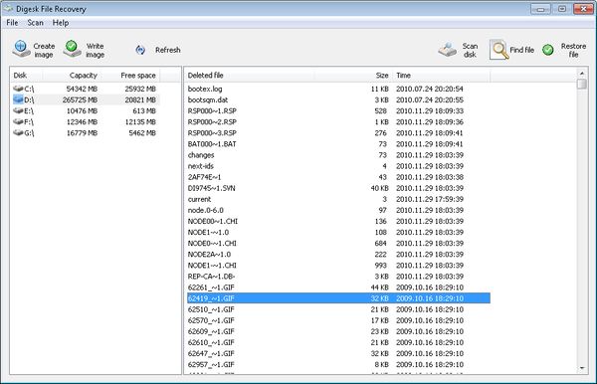Click the file list scroll up arrow

582,73
